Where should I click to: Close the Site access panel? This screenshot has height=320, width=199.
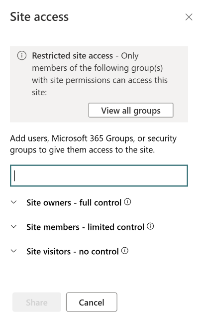click(189, 17)
